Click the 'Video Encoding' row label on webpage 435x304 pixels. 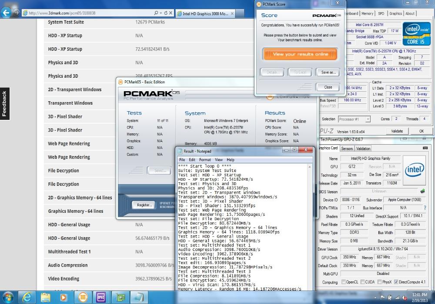point(64,279)
